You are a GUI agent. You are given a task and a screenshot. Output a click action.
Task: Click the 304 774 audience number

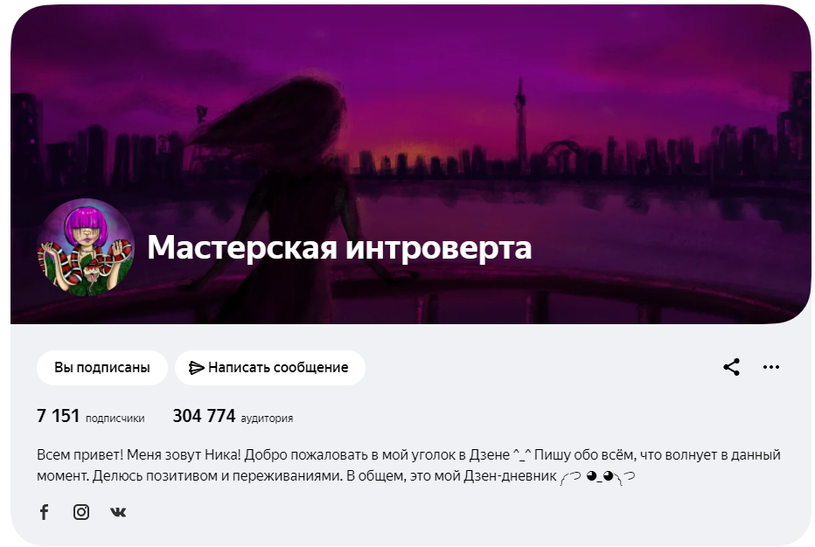point(204,416)
